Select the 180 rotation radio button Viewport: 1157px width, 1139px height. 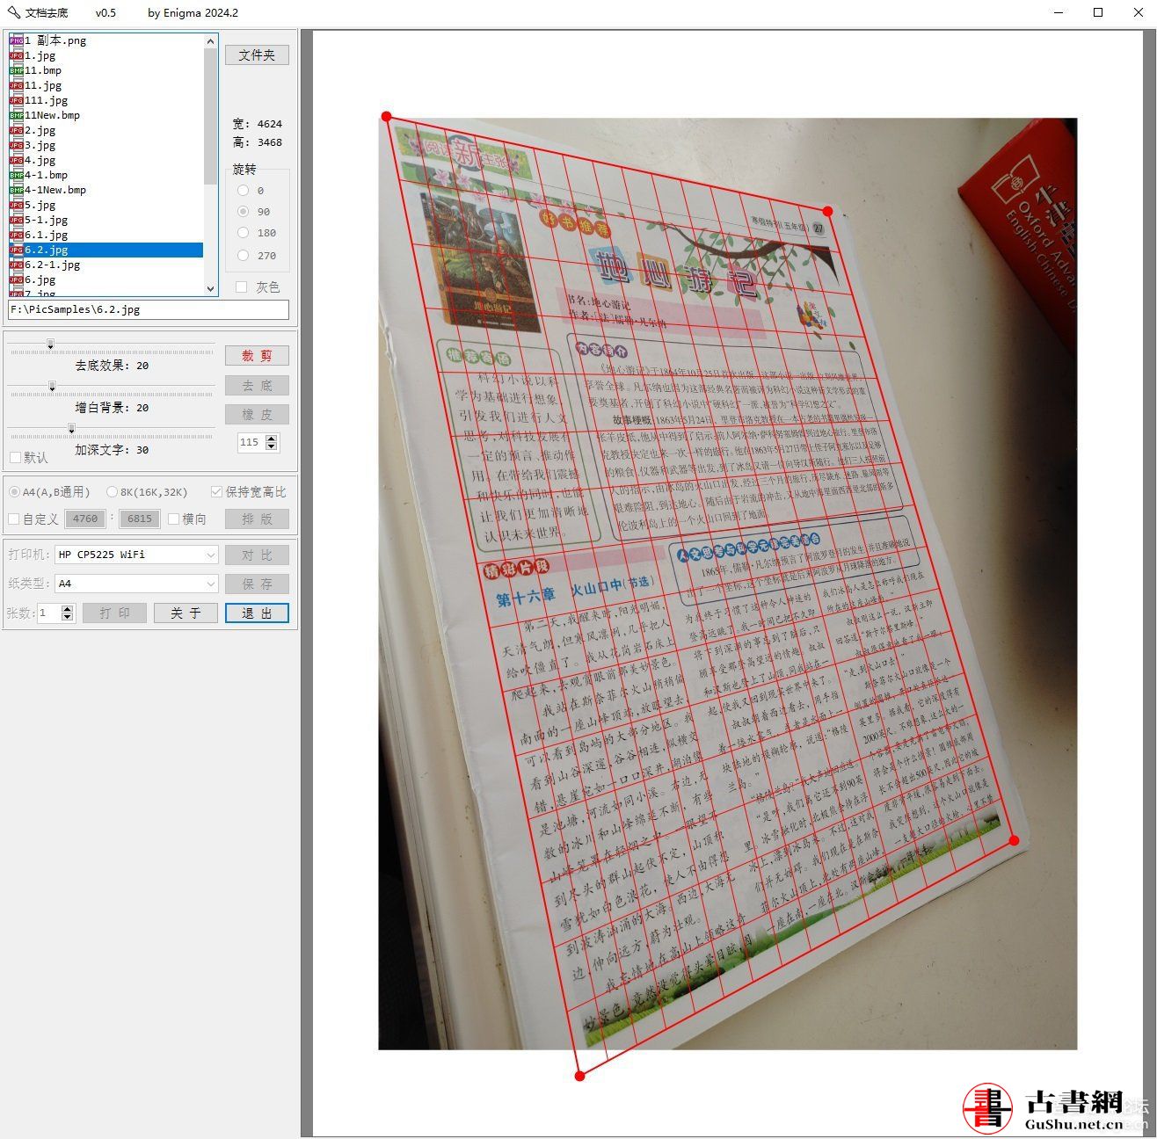(x=244, y=233)
